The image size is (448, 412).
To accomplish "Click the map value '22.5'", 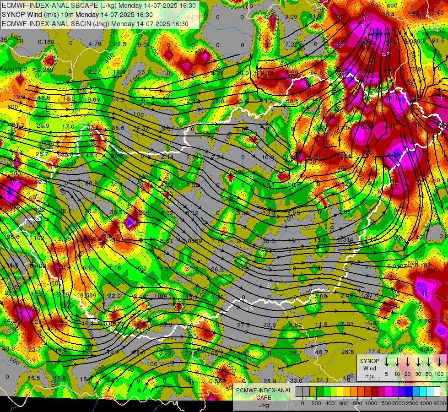I will [x=120, y=44].
